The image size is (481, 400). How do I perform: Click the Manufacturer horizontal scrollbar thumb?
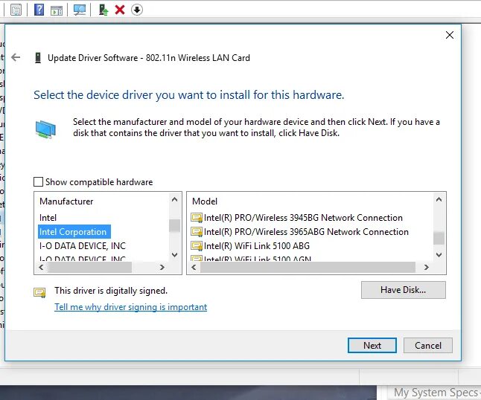[90, 268]
